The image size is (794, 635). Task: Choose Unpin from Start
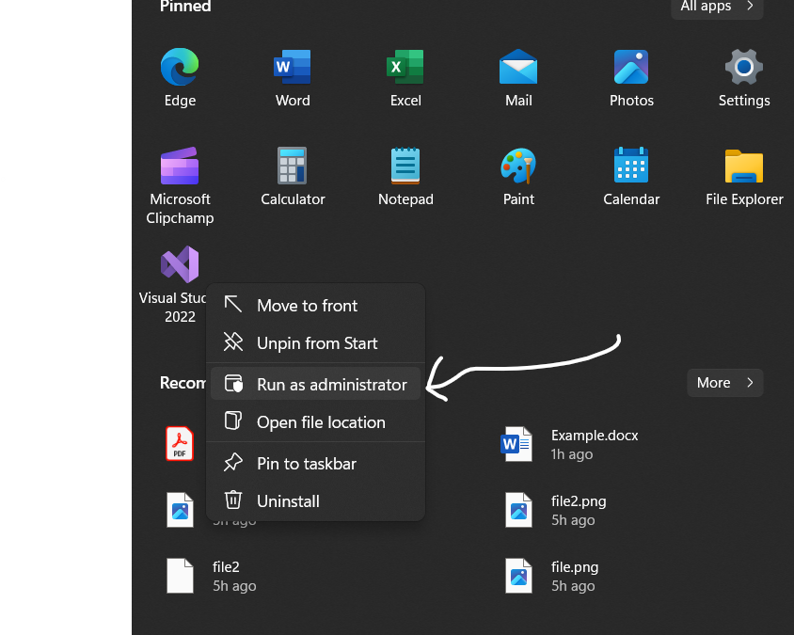(315, 343)
